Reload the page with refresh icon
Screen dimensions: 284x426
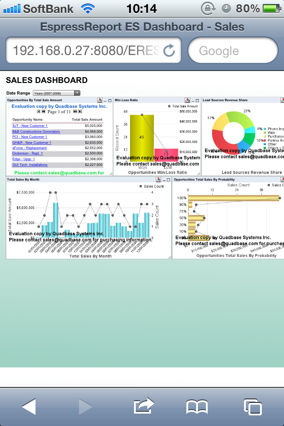169,50
